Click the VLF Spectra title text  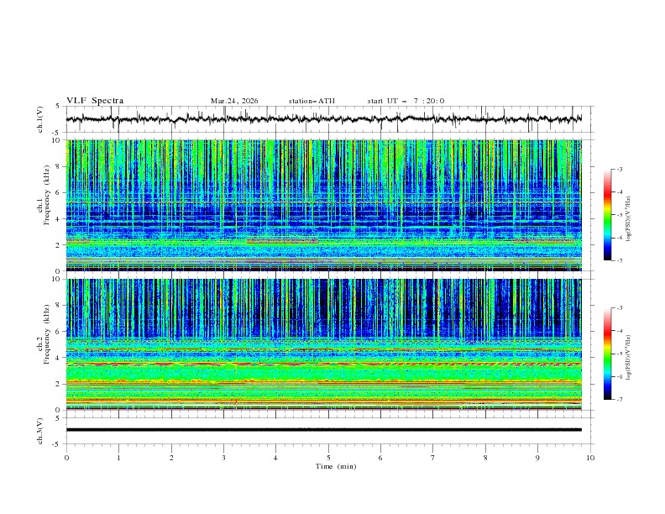pos(95,101)
